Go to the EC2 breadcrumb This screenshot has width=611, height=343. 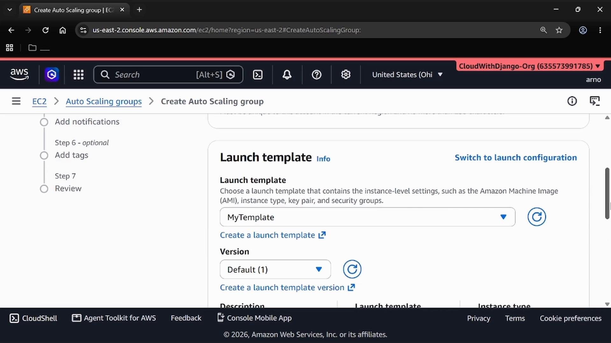pyautogui.click(x=39, y=101)
